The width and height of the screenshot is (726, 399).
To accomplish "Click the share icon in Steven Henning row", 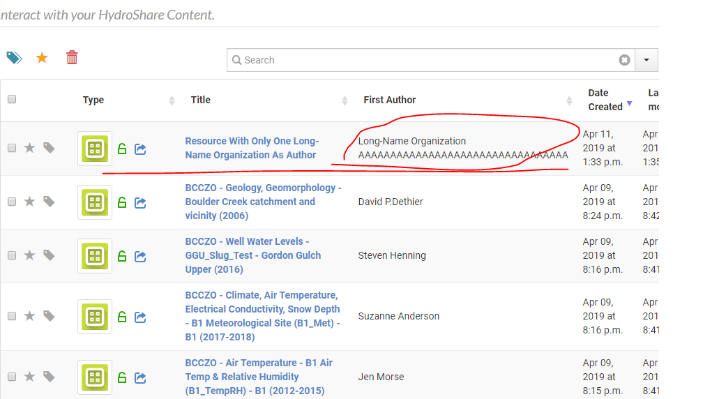I will [140, 257].
